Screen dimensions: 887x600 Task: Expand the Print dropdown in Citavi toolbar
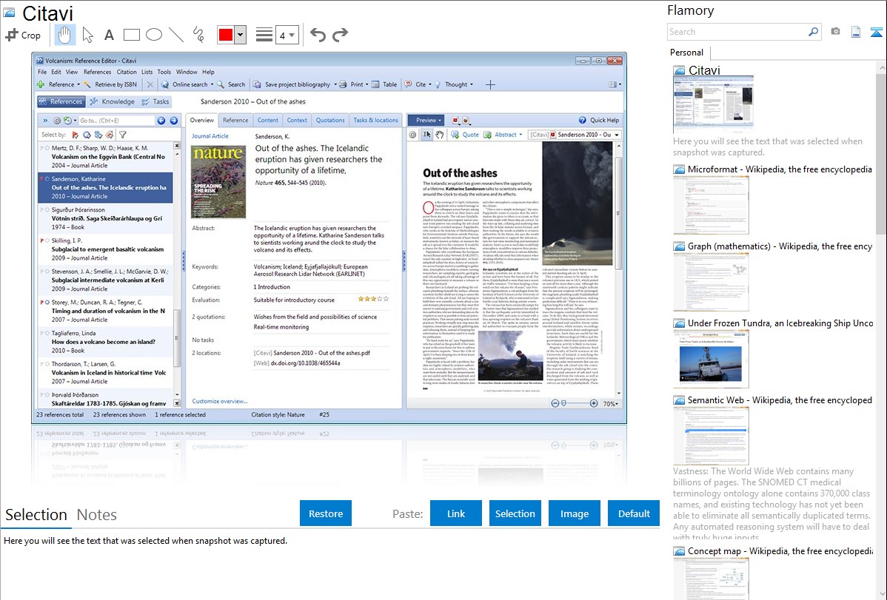(366, 85)
